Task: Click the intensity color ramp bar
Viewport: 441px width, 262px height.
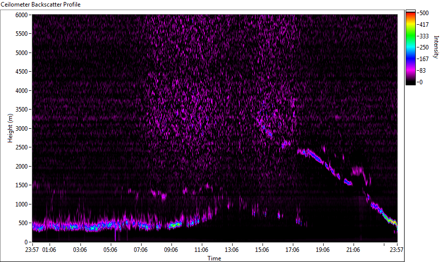Action: 410,47
